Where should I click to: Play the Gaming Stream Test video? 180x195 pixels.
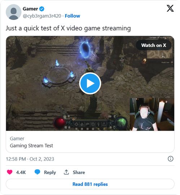click(x=90, y=83)
